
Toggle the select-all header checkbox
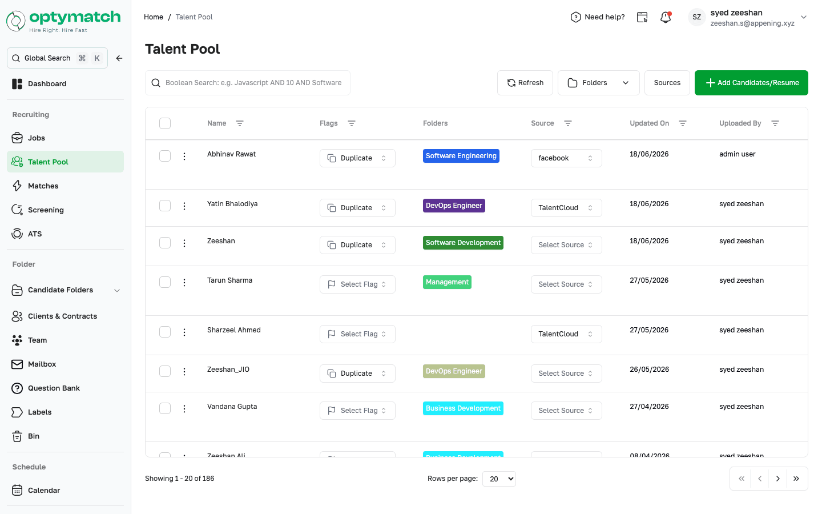(165, 123)
